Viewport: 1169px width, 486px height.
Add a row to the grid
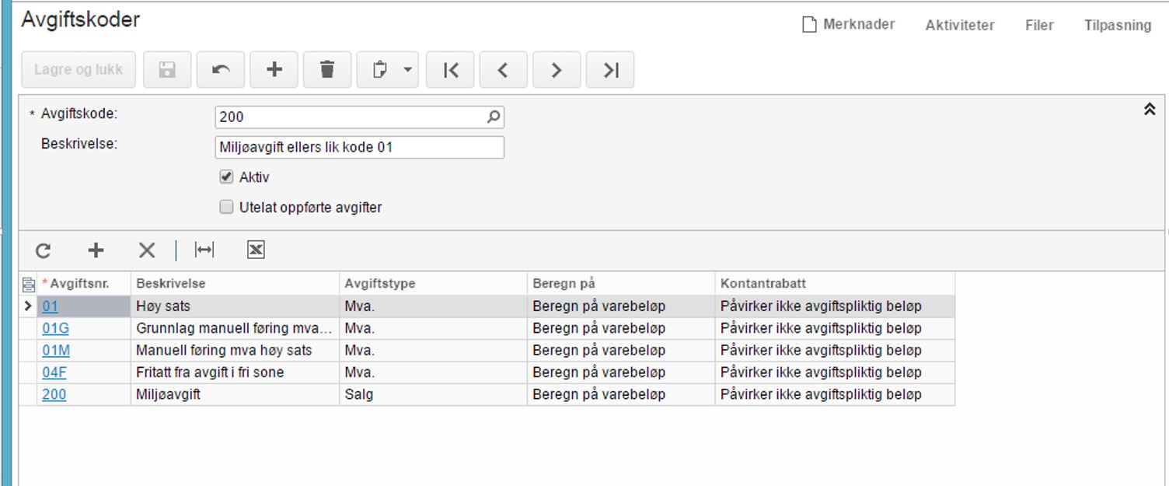coord(95,250)
